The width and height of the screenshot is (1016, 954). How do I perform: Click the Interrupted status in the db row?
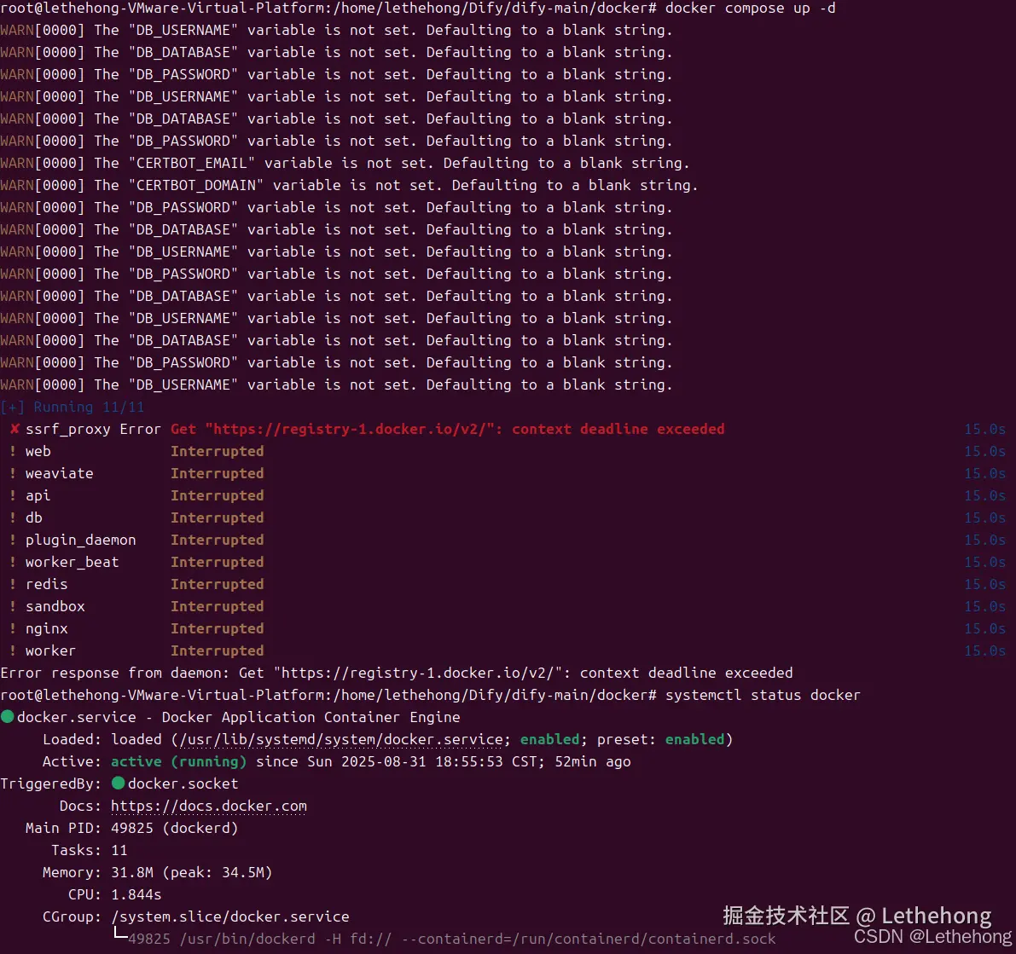pyautogui.click(x=217, y=517)
